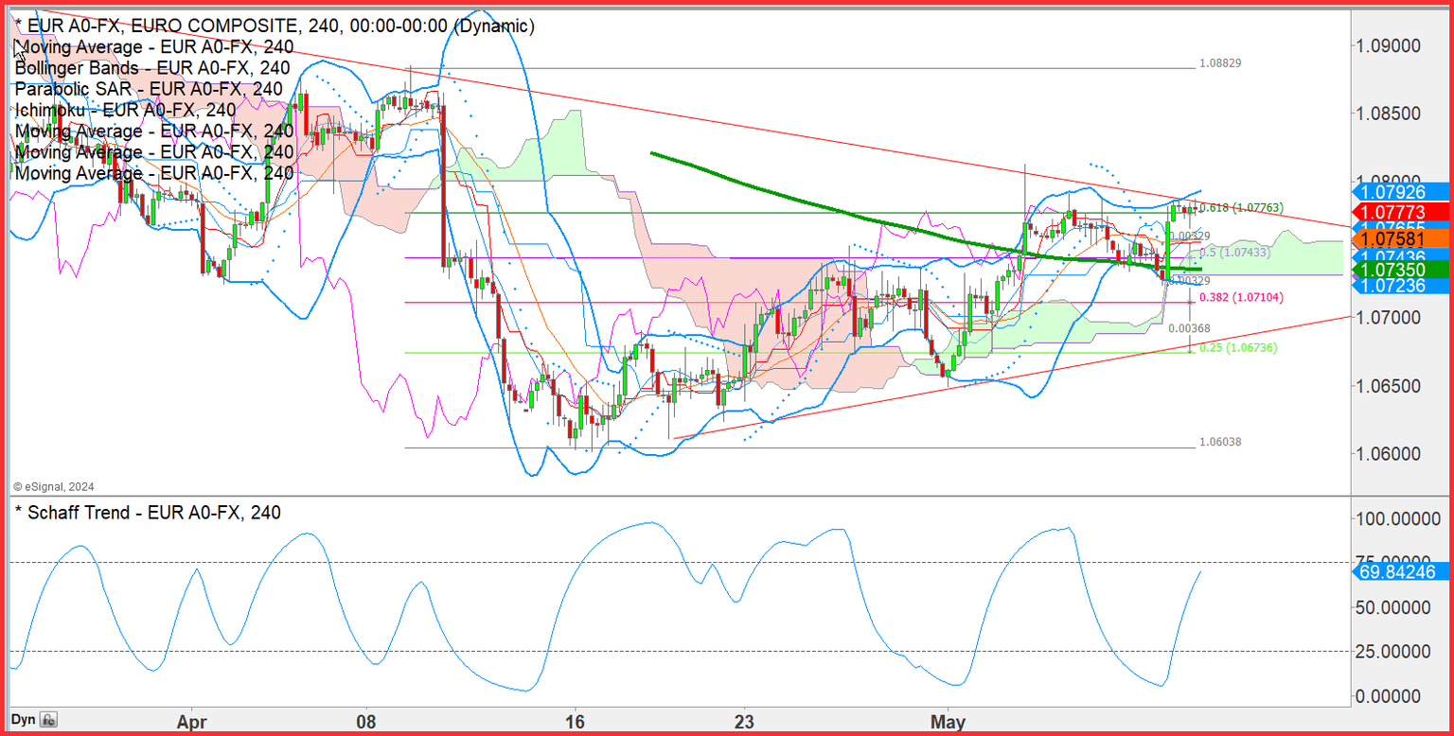Click the Ichimoku study label

pyautogui.click(x=125, y=110)
